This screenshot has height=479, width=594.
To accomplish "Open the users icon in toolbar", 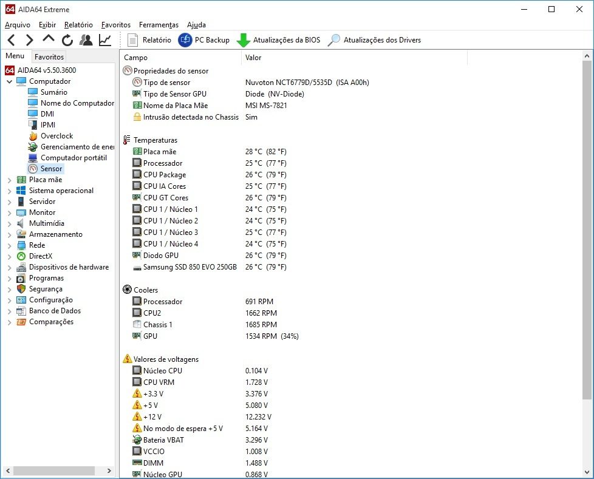I will 86,39.
